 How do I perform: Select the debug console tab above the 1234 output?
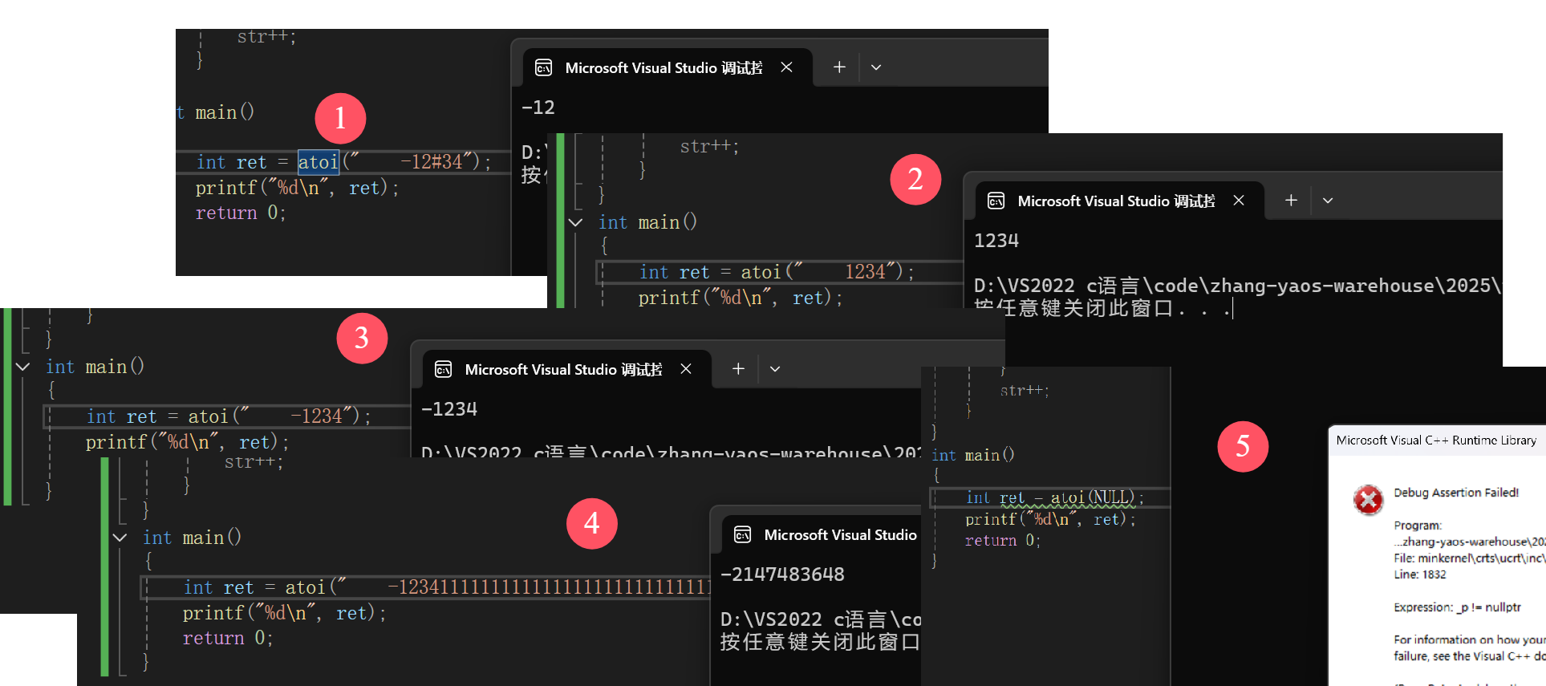[1119, 201]
